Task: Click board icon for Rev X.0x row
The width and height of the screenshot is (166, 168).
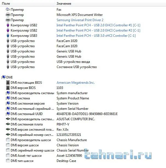Action: pos(8,129)
